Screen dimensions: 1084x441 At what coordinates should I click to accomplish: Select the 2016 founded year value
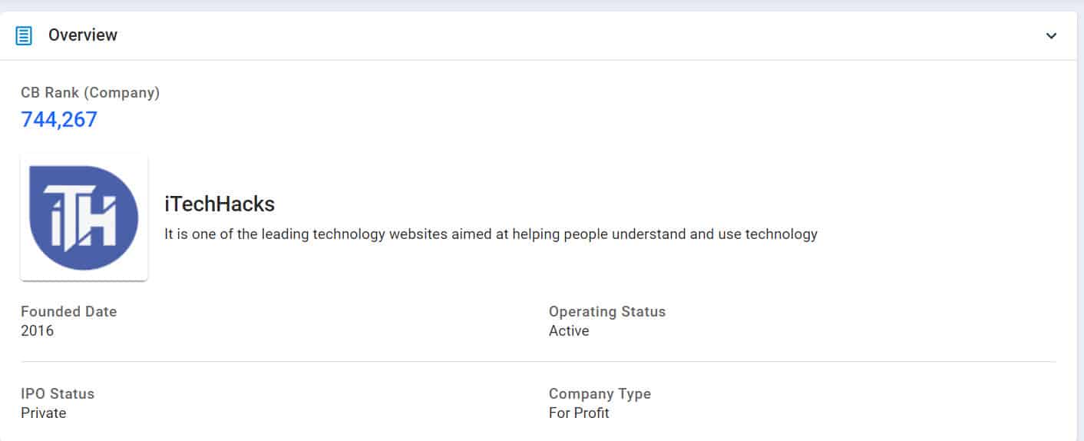(x=38, y=331)
